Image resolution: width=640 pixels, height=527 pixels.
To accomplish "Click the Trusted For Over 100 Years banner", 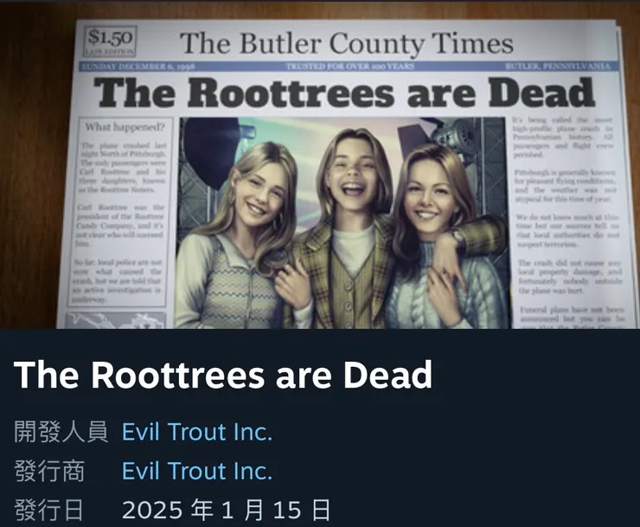I will 349,66.
